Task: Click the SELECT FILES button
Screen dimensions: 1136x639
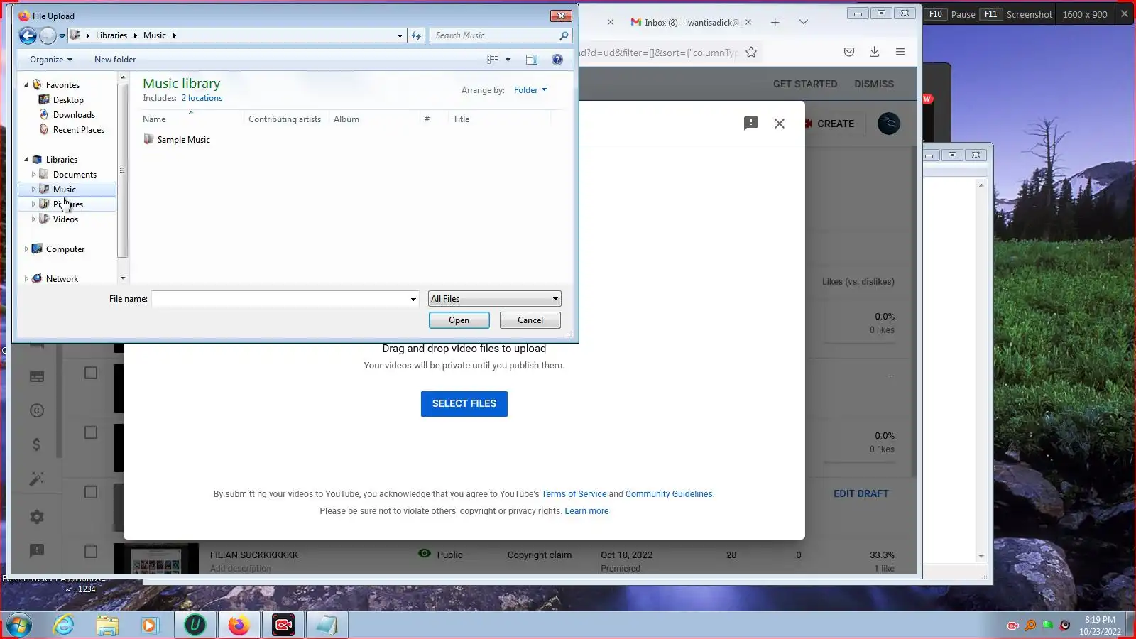Action: click(x=464, y=404)
